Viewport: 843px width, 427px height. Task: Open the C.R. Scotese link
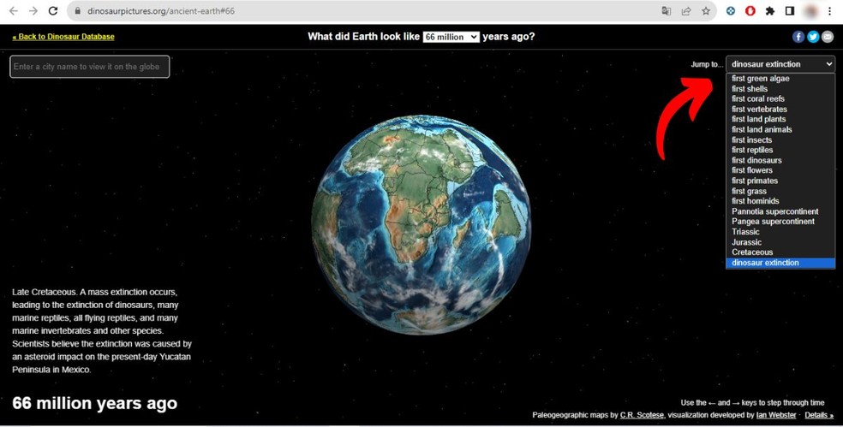(x=642, y=415)
